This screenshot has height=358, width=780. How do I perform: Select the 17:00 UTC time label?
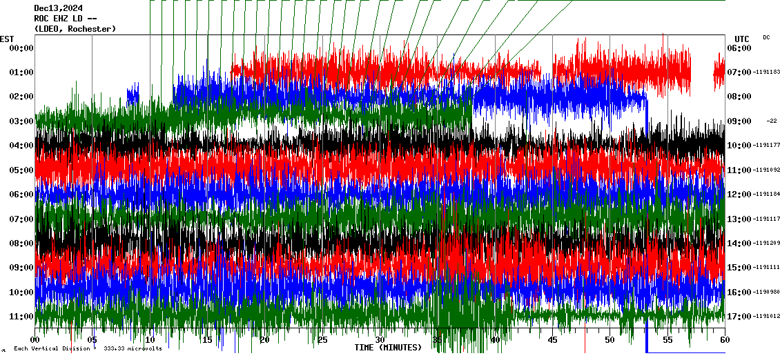pyautogui.click(x=739, y=317)
